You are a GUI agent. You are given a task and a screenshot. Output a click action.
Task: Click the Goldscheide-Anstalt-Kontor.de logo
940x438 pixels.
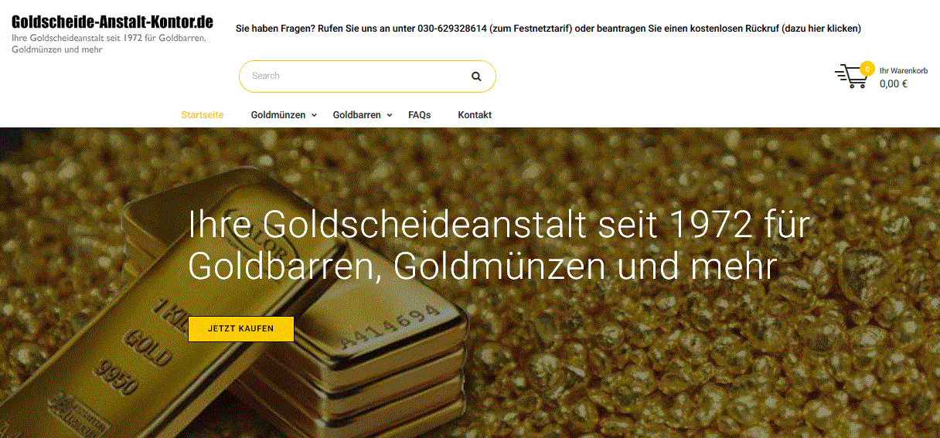point(112,22)
